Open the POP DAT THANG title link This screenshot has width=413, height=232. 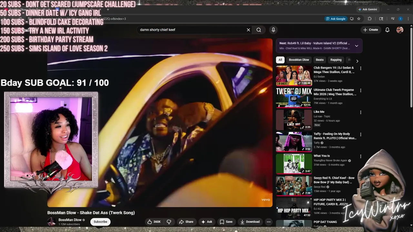point(325,222)
